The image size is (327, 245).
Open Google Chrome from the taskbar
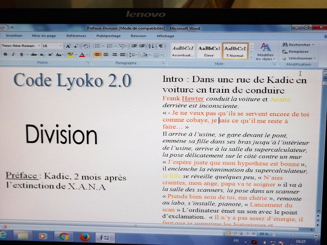coord(63,236)
